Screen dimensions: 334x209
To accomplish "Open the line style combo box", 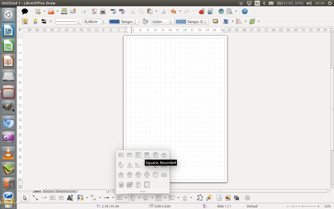I will 69,22.
